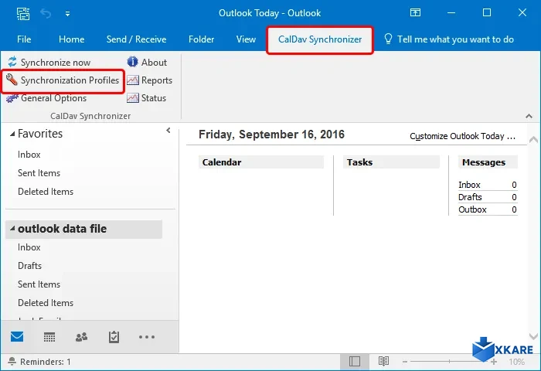Click the Reminders bell in status bar
541x371 pixels.
click(x=12, y=361)
